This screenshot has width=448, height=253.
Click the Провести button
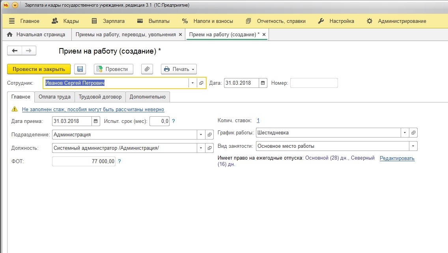[114, 69]
